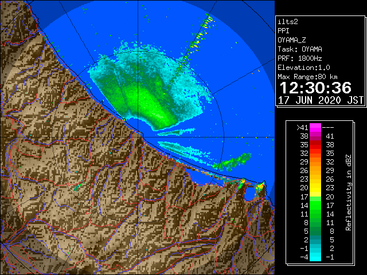Click the '41' upper-bound legend value
The width and height of the screenshot is (367, 275).
tap(330, 136)
